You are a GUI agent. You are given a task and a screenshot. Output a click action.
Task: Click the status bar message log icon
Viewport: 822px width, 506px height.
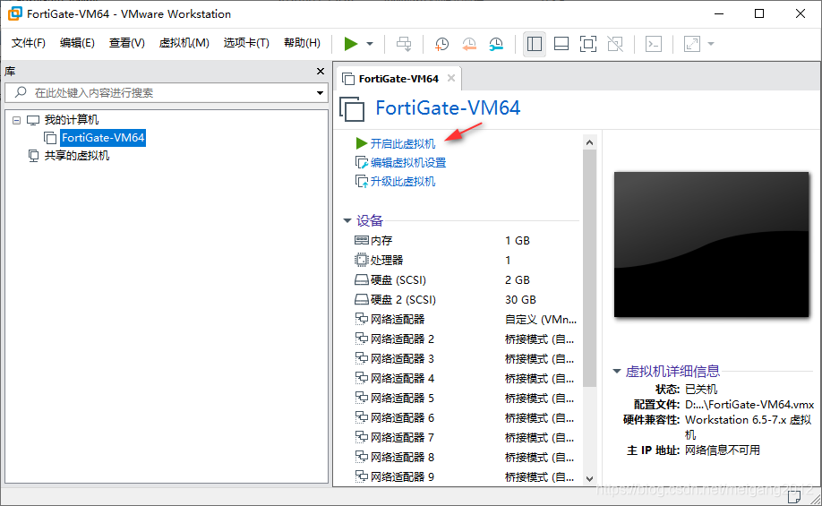pyautogui.click(x=794, y=496)
